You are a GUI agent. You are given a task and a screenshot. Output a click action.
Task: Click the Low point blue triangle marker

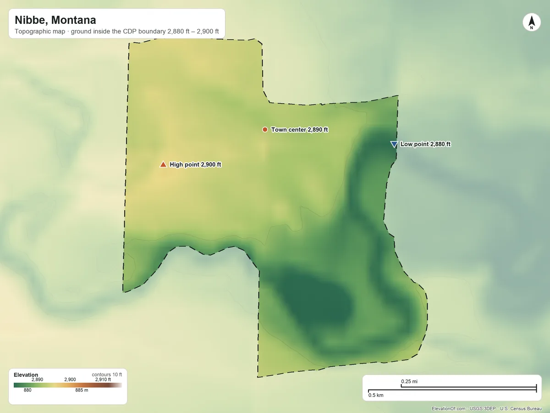(x=394, y=144)
